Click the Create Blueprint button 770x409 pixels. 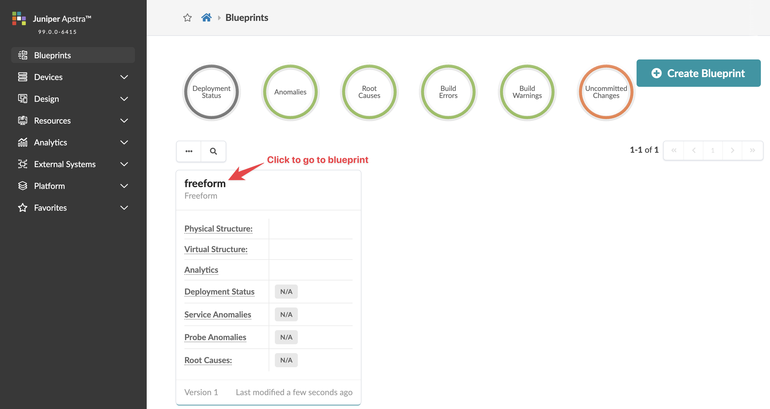[x=698, y=73]
